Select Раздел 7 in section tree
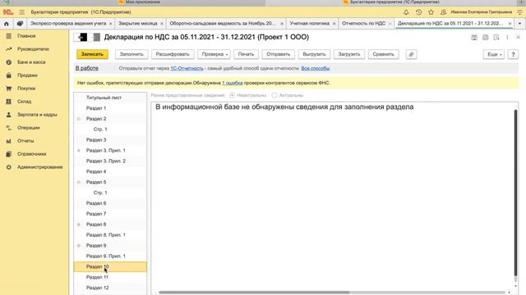This screenshot has height=295, width=526. point(110,214)
